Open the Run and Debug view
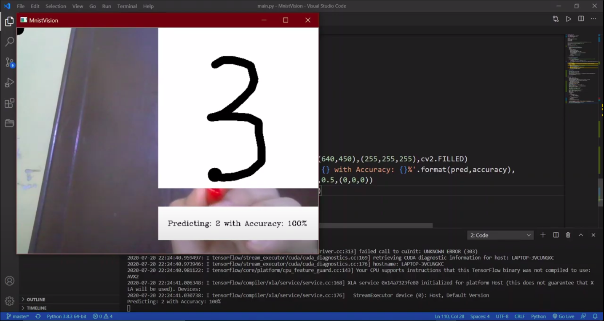 click(9, 83)
